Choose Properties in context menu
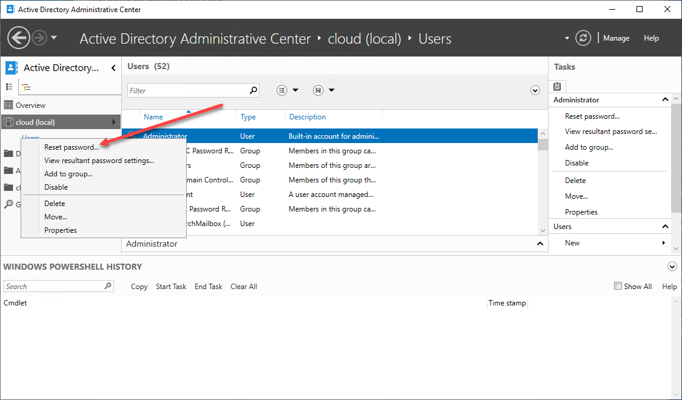The width and height of the screenshot is (682, 400). (x=61, y=230)
